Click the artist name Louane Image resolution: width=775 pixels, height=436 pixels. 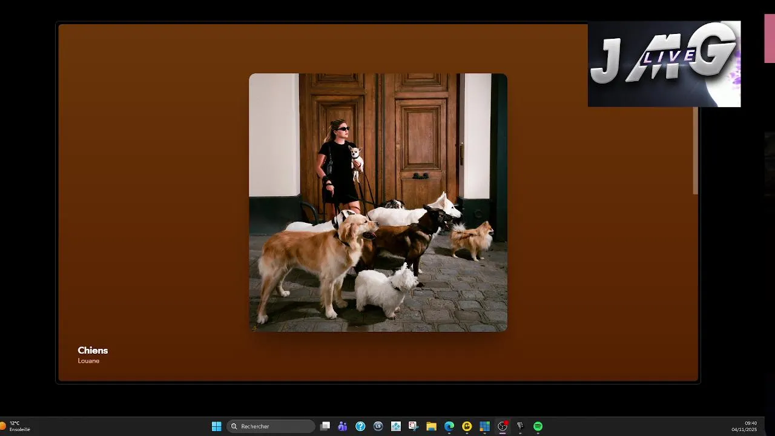(88, 361)
